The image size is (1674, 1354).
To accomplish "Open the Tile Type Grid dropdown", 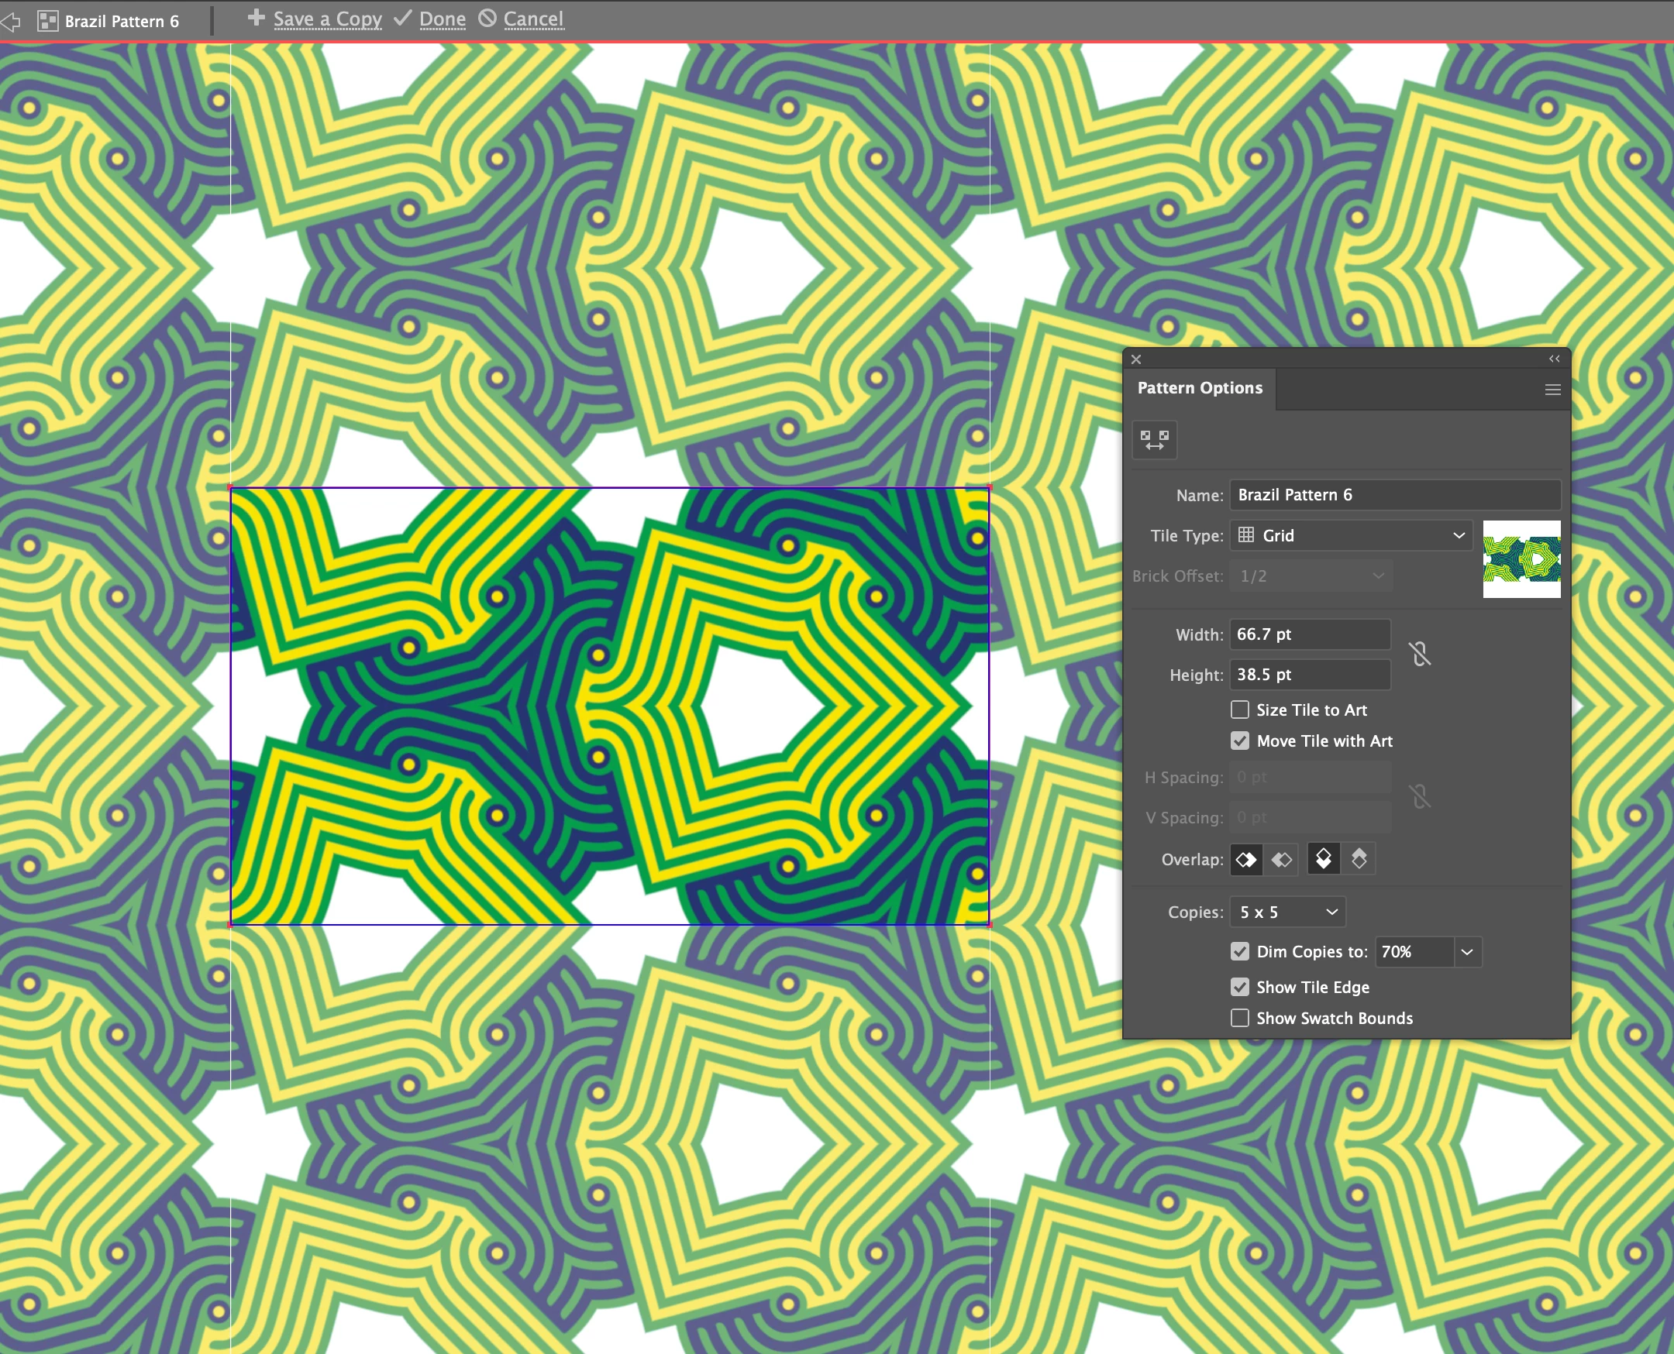I will click(1351, 536).
